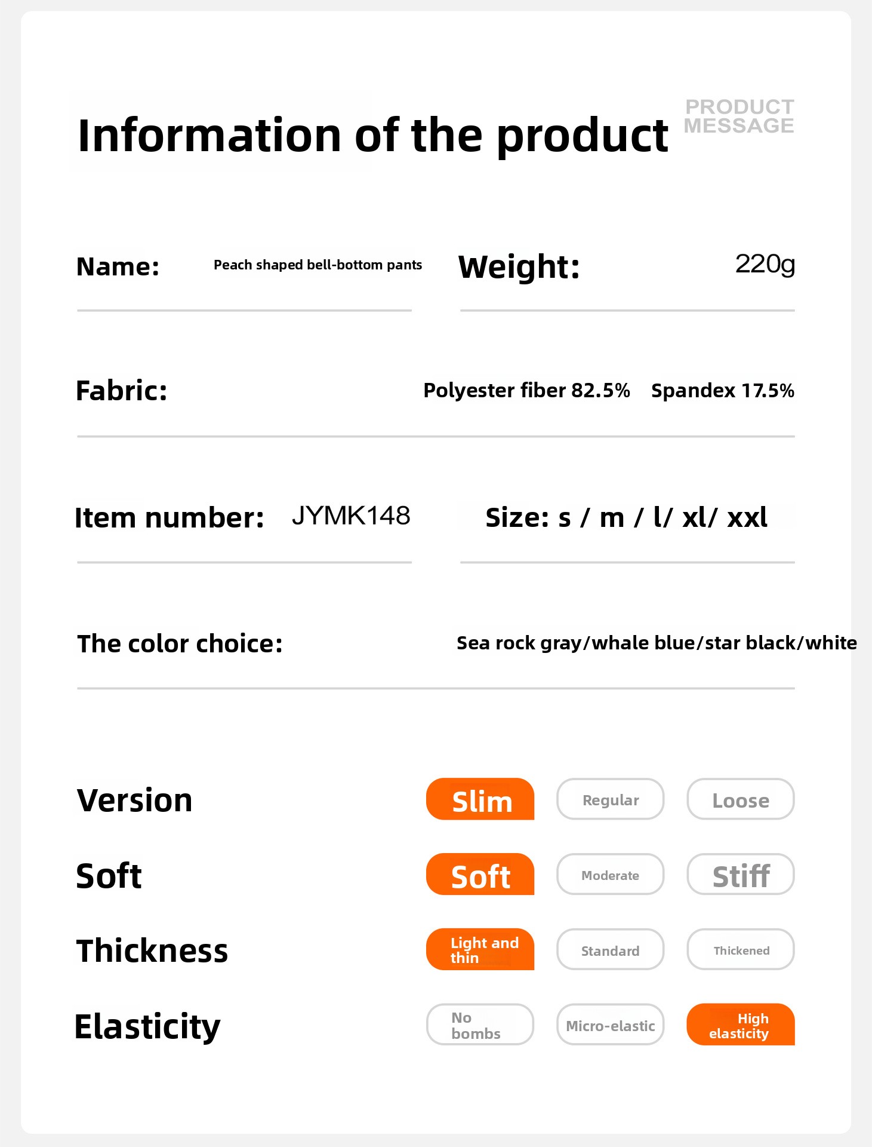
Task: Click the item number JYMK148
Action: click(351, 516)
